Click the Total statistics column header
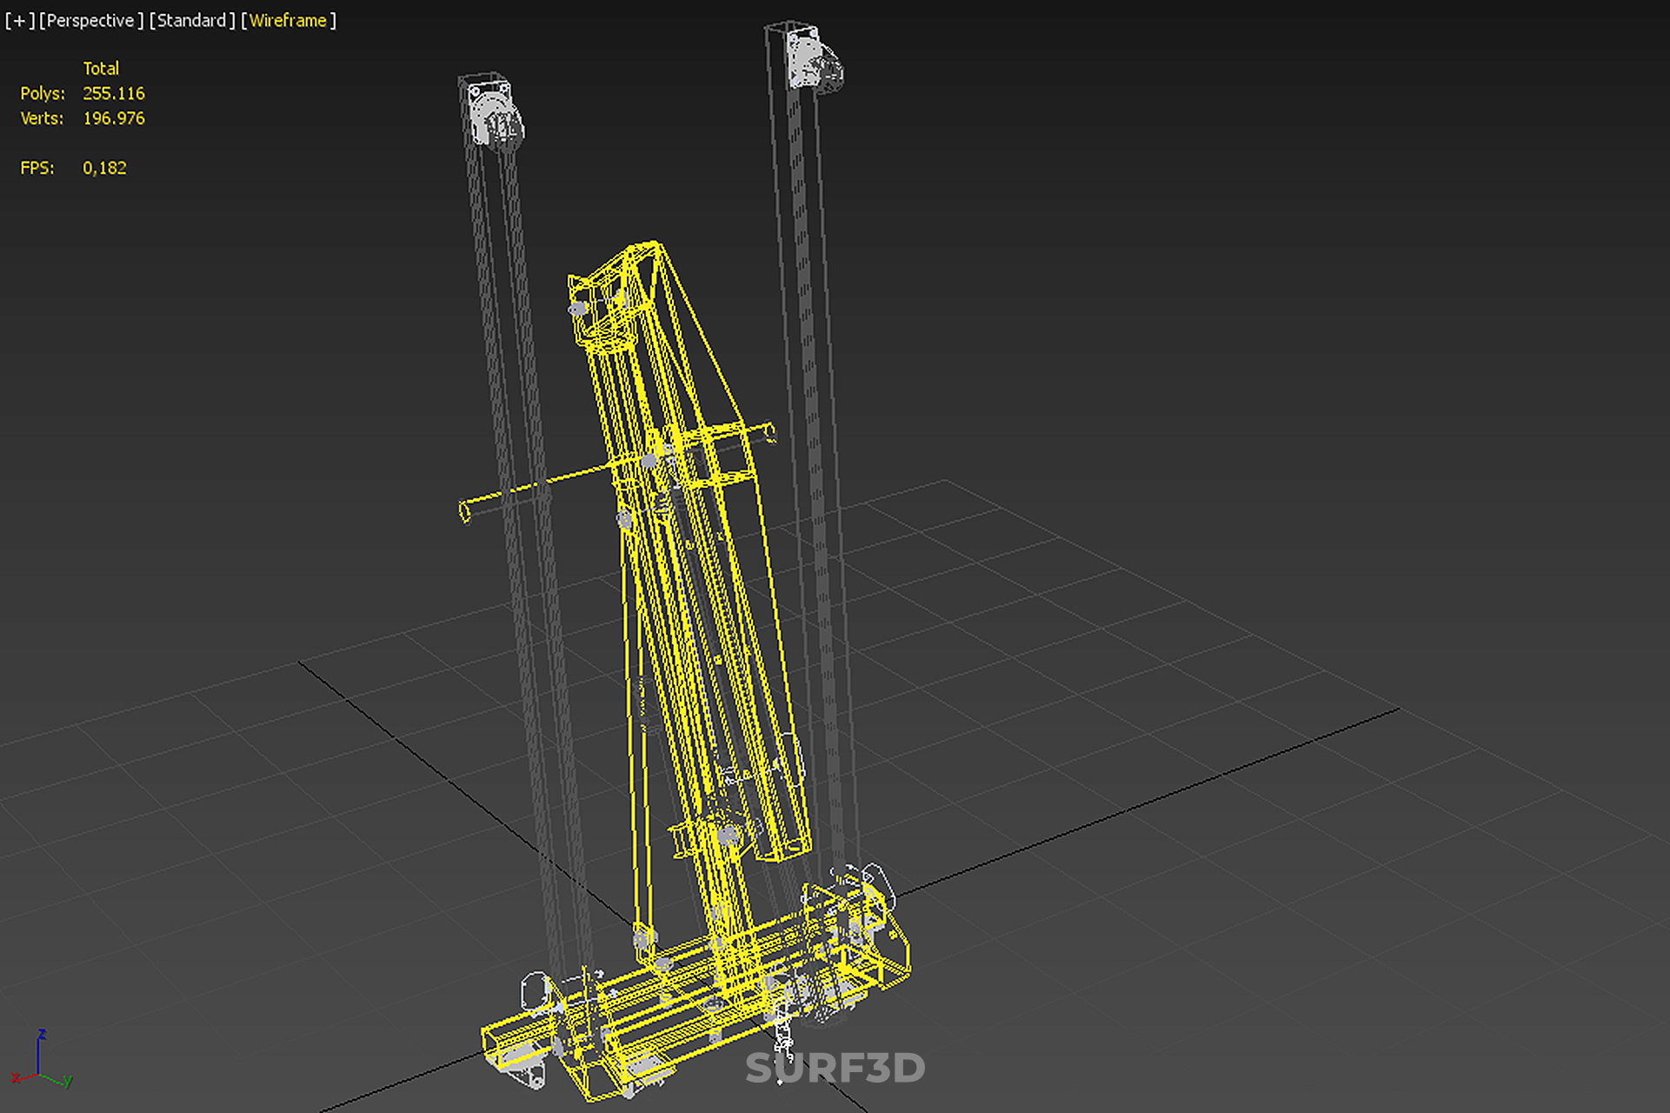The height and width of the screenshot is (1113, 1670). pos(101,68)
